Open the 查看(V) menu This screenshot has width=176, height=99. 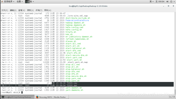click(22, 10)
